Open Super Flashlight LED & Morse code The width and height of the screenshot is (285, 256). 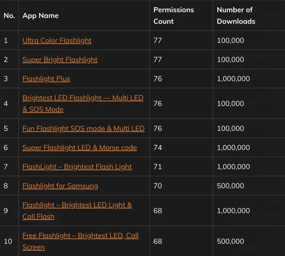pyautogui.click(x=80, y=147)
